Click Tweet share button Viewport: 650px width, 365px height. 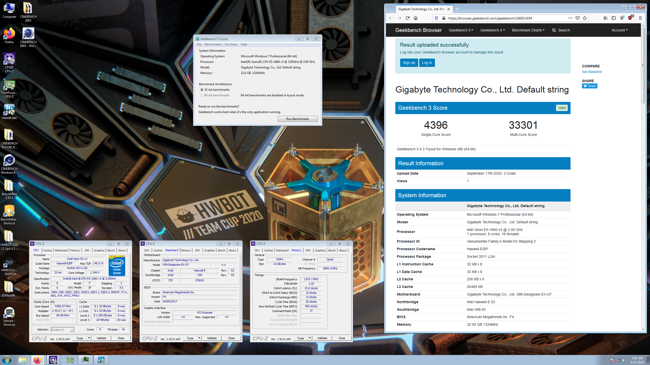(x=590, y=86)
